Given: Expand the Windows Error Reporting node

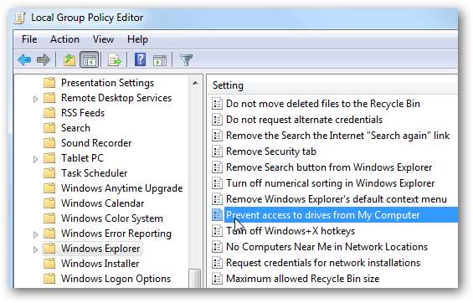Looking at the screenshot, I should 36,234.
